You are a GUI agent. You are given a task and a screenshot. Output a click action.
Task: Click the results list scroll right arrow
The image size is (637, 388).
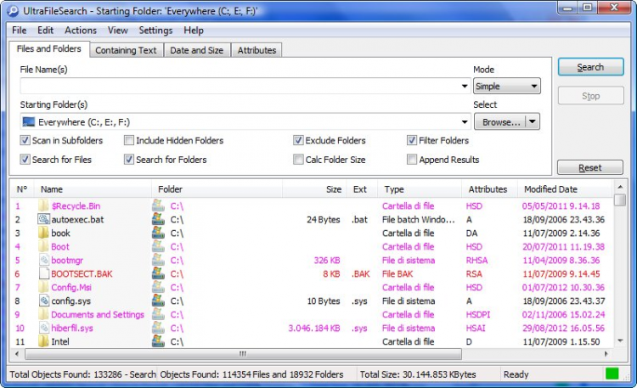(606, 354)
